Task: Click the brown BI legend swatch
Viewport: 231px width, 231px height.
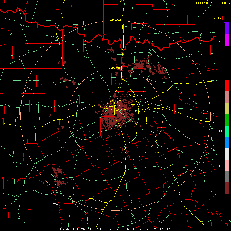Action: 227,188
